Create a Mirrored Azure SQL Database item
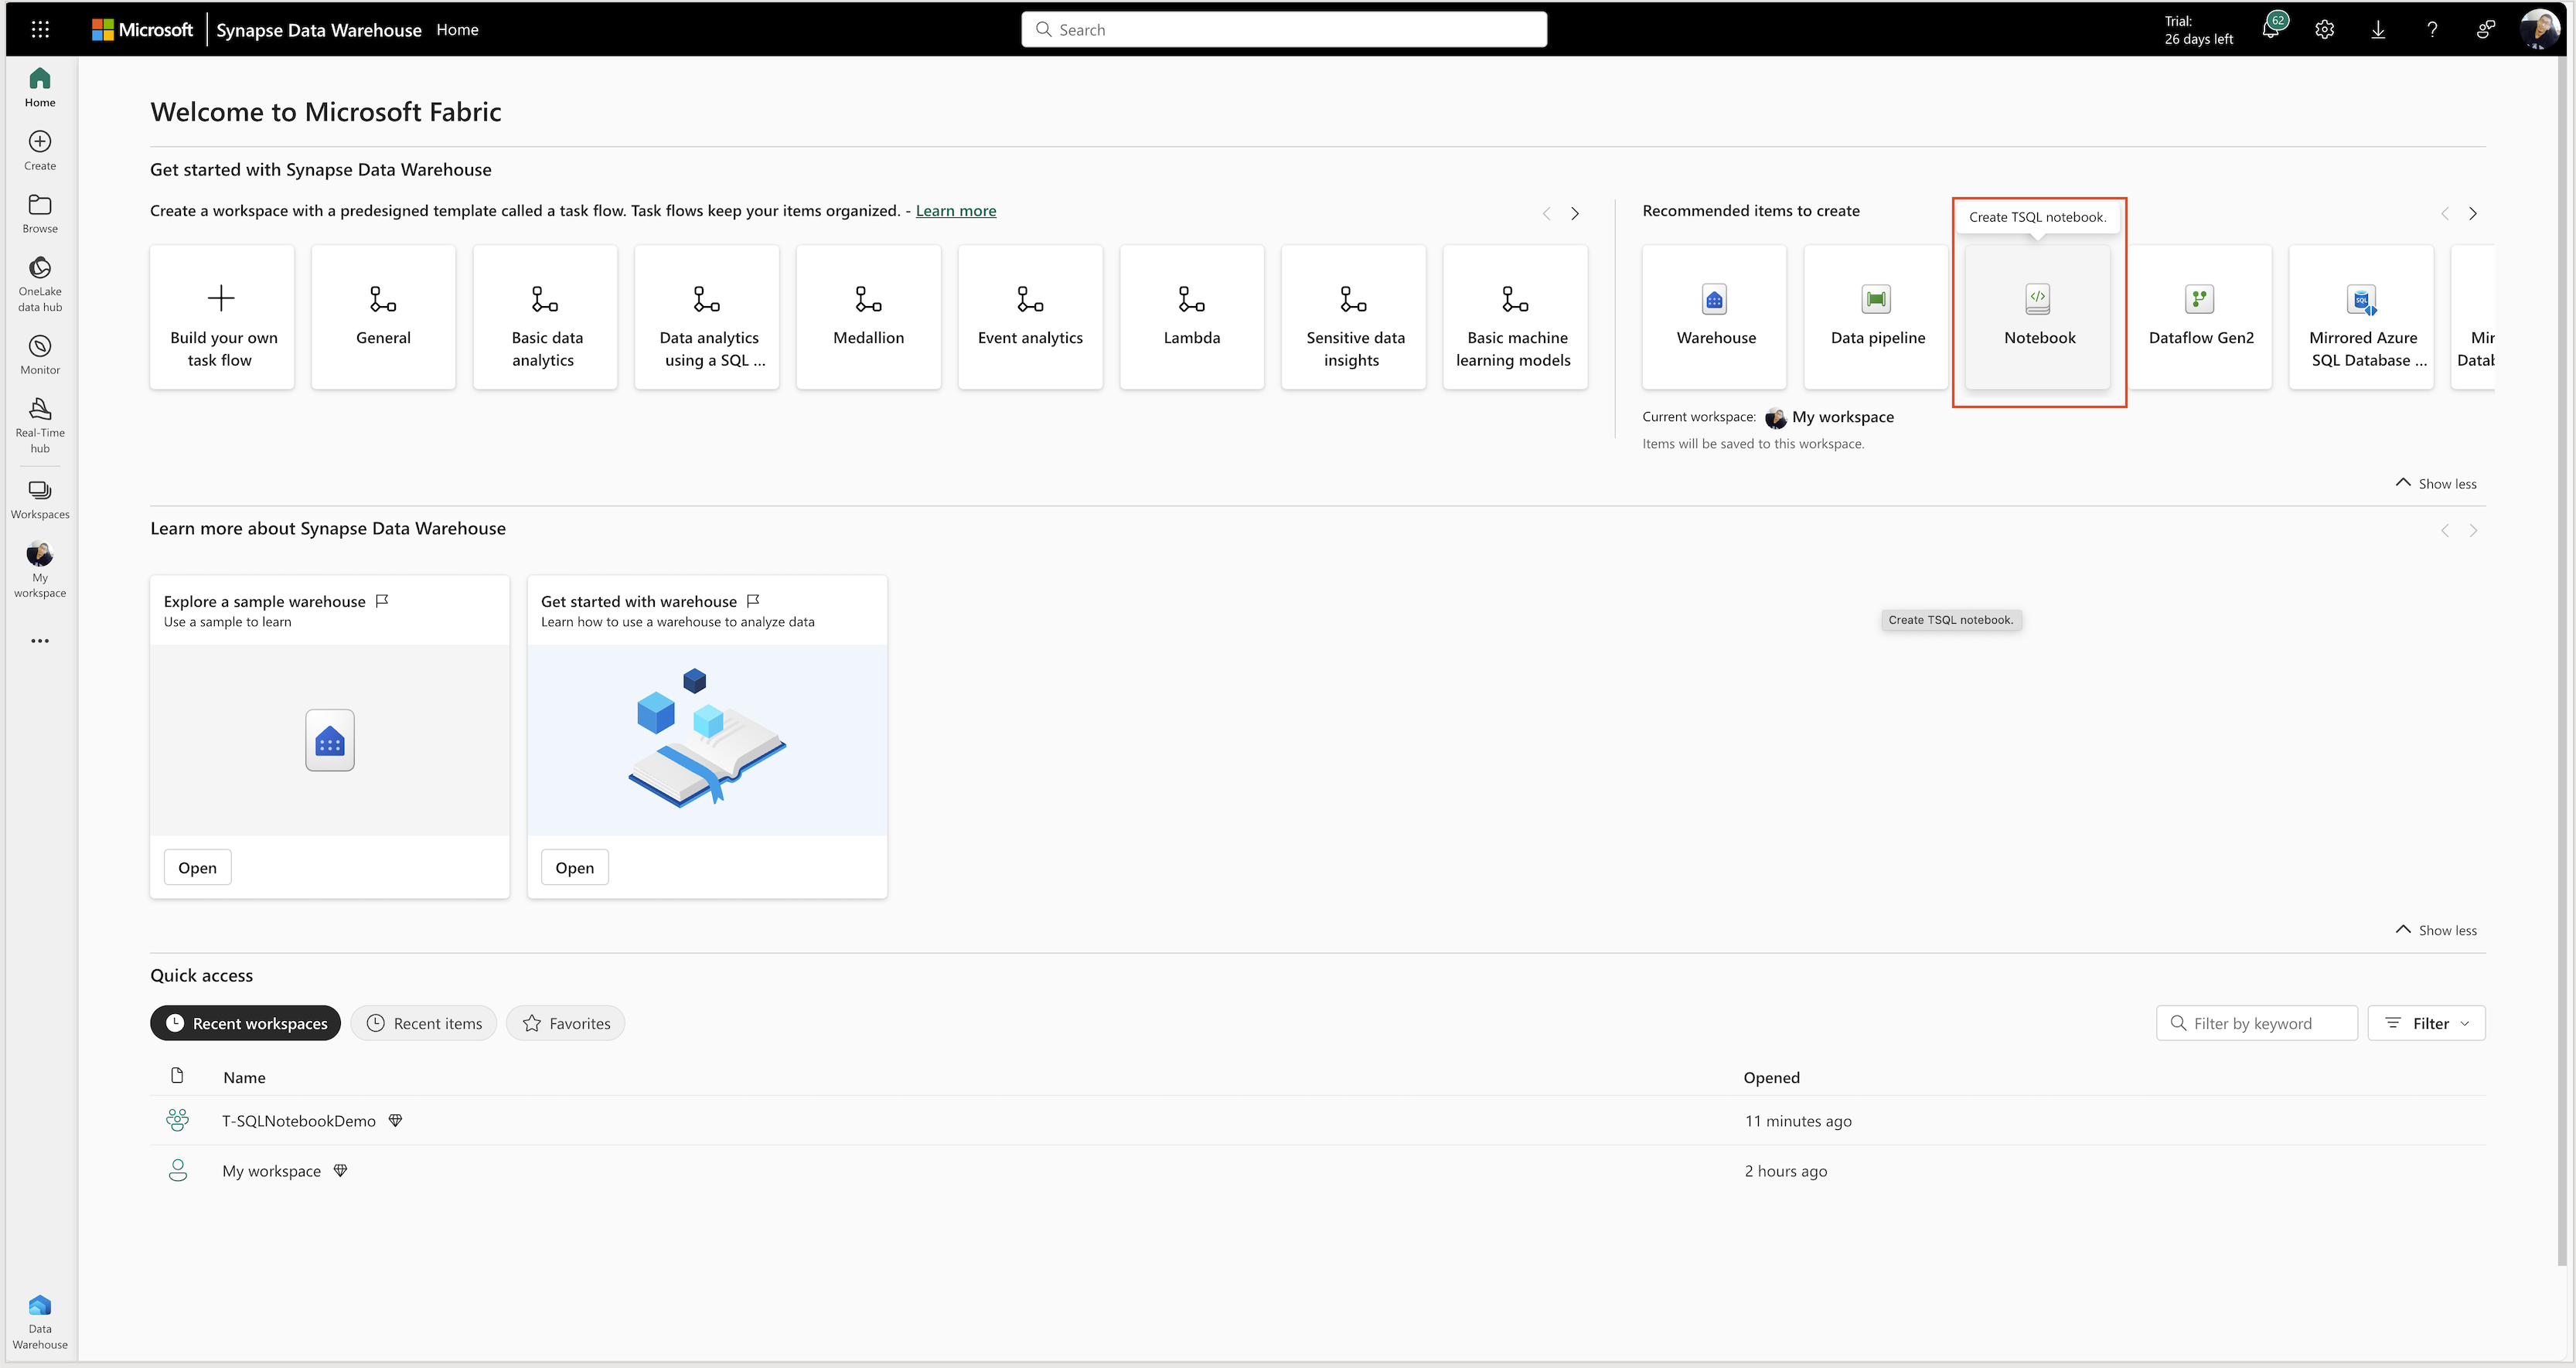Viewport: 2576px width, 1368px height. coord(2361,317)
